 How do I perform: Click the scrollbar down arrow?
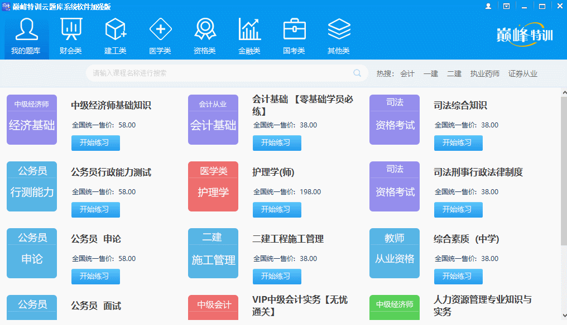click(564, 316)
